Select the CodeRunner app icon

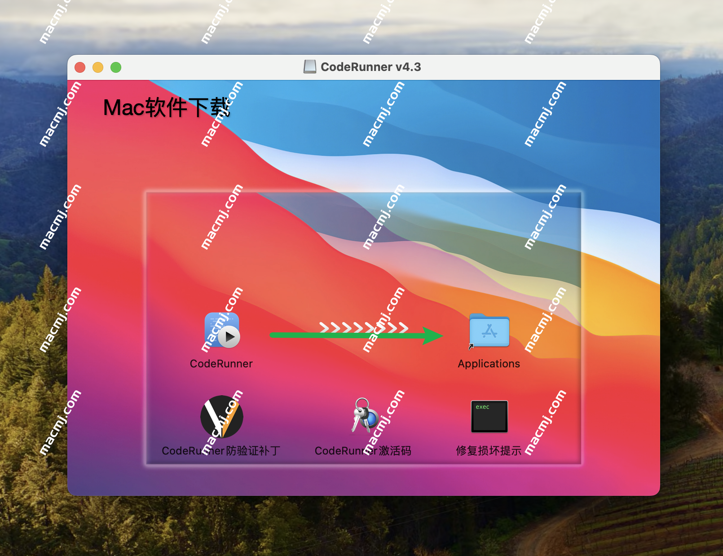222,330
